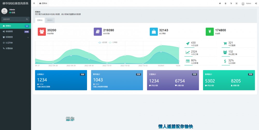The height and width of the screenshot is (130, 259).
Task: Open 常规管理 in the sidebar
Action: click(16, 31)
